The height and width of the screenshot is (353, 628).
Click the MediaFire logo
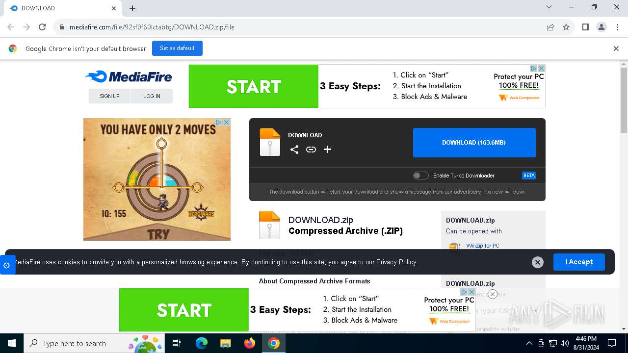129,76
